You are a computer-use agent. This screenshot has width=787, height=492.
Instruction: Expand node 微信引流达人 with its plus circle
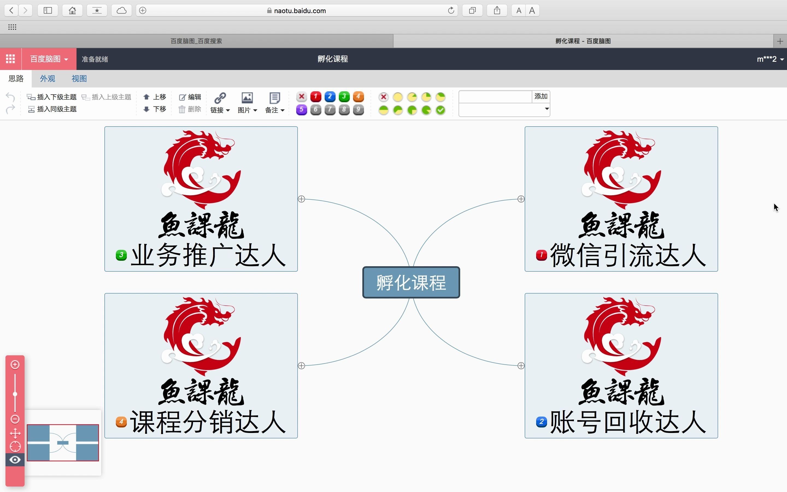click(x=521, y=199)
